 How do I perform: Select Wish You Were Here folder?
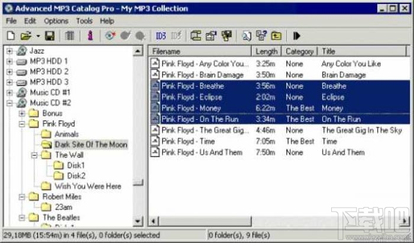click(x=88, y=186)
